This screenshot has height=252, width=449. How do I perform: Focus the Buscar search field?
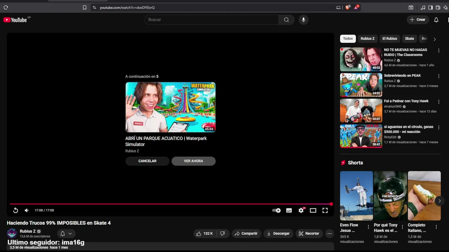(212, 20)
